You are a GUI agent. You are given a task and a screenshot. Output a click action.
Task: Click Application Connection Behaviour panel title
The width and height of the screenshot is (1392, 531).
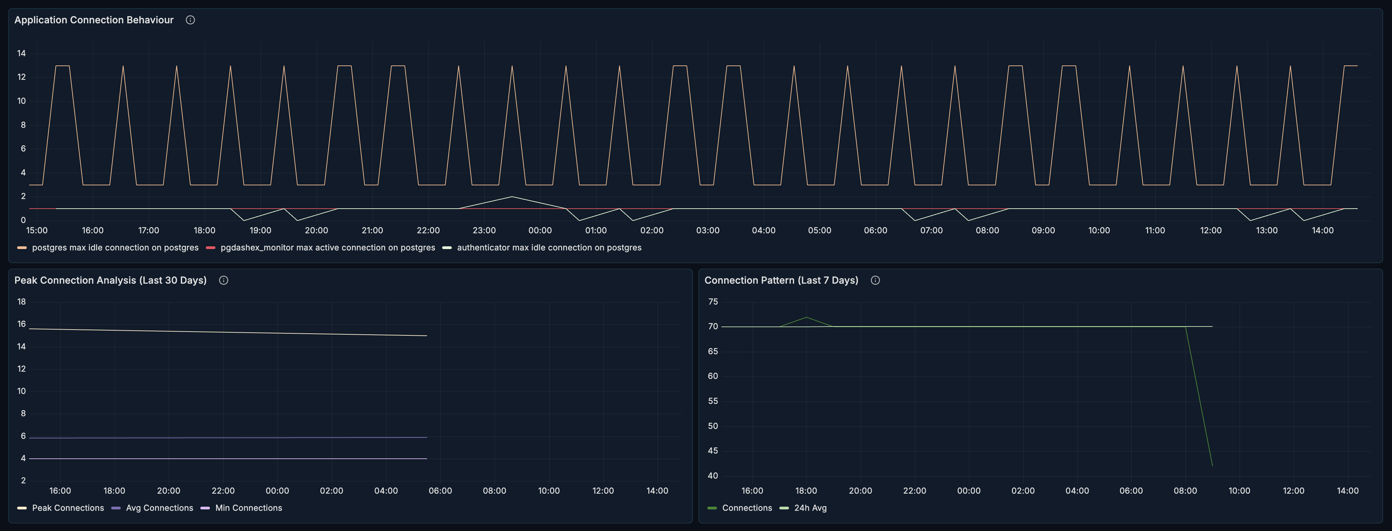[x=94, y=20]
